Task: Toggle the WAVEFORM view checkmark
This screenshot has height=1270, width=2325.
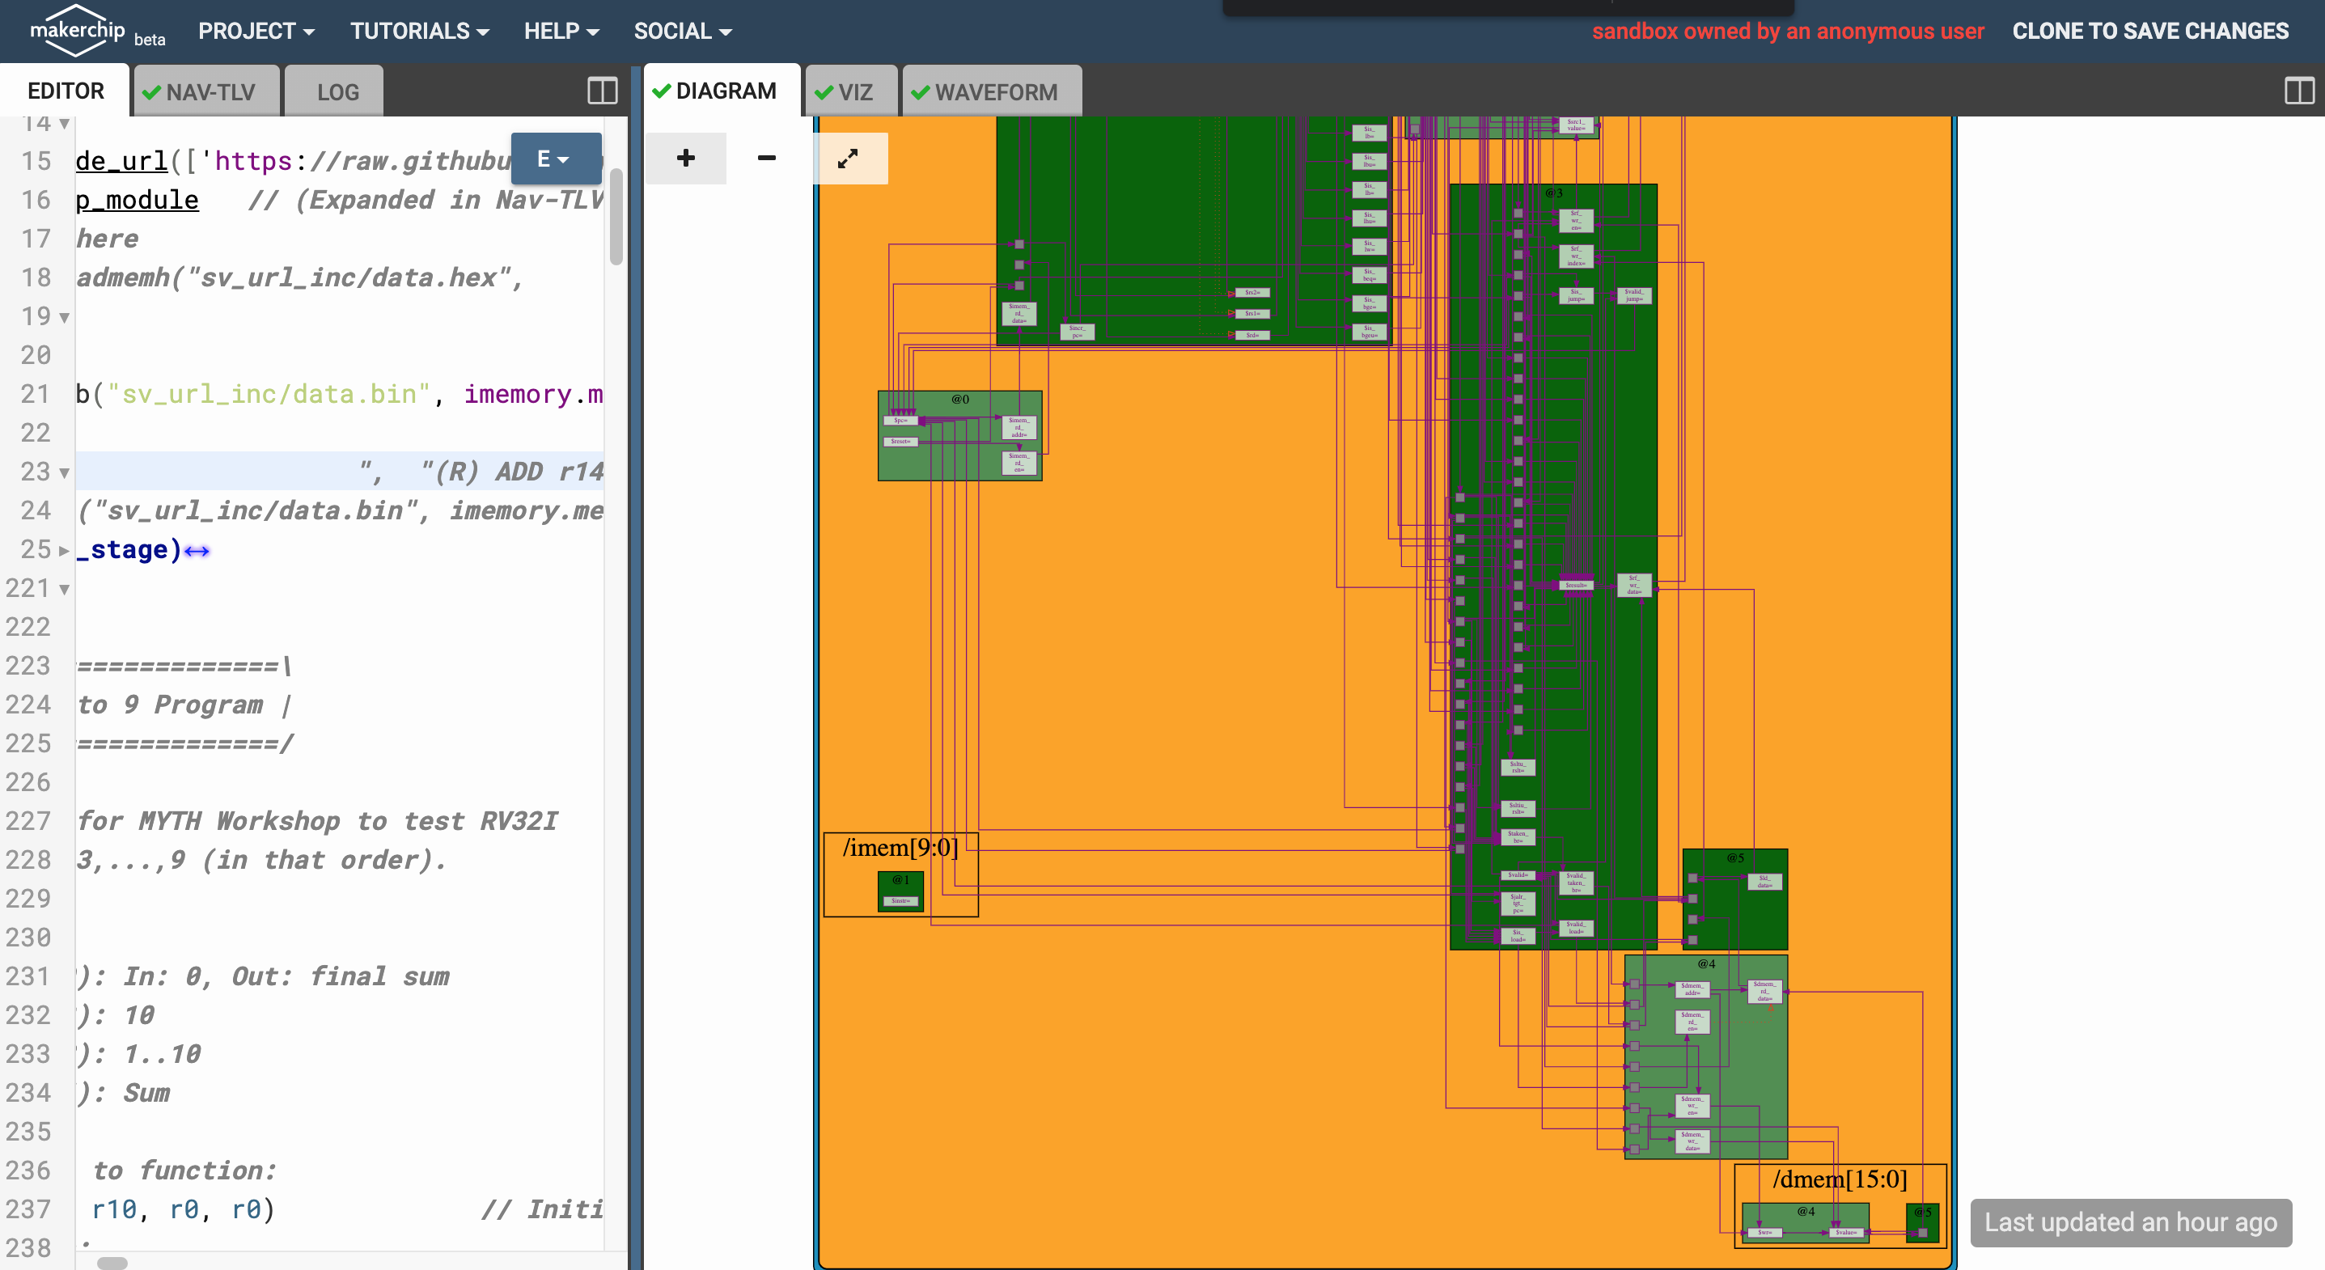Action: click(x=919, y=91)
